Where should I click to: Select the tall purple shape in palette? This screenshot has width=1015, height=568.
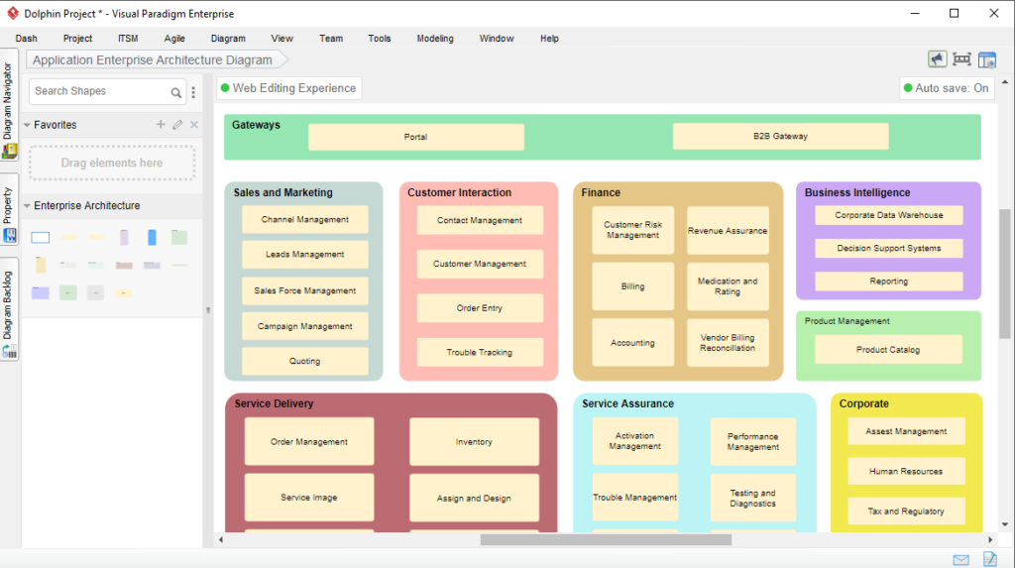coord(124,238)
